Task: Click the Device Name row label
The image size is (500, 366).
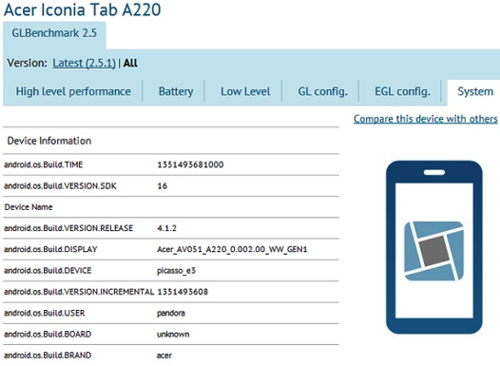Action: point(29,207)
